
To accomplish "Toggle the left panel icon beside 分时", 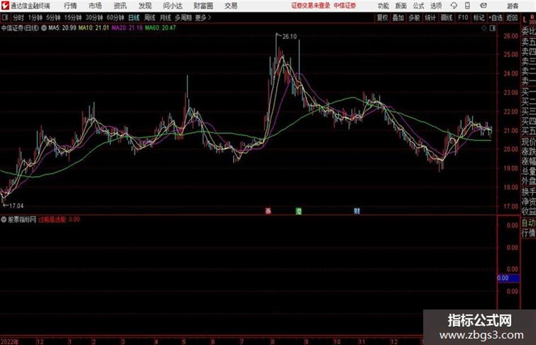I will 5,18.
